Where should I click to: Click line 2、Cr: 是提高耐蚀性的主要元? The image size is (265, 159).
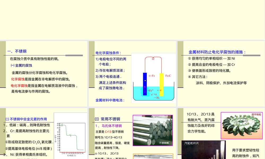[x=26, y=131]
